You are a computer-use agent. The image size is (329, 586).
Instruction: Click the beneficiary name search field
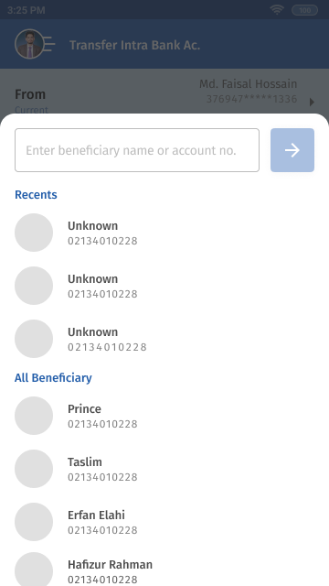(137, 150)
